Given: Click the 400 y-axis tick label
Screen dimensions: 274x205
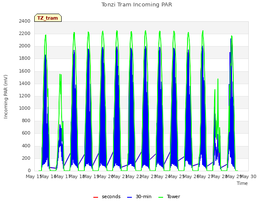Looking at the screenshot, I should click(x=26, y=146).
